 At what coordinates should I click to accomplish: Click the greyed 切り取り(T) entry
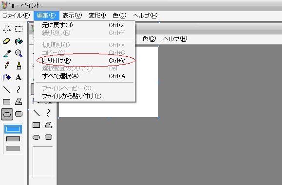85,45
